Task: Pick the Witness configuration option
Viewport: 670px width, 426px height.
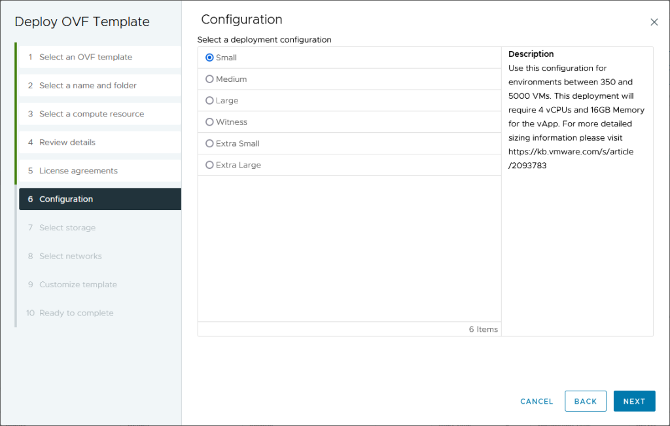Action: 209,122
